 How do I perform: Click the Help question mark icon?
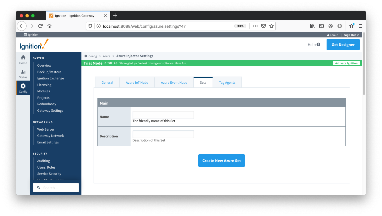[318, 45]
